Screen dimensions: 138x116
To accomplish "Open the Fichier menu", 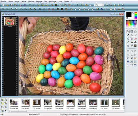I will (x=4, y=1).
